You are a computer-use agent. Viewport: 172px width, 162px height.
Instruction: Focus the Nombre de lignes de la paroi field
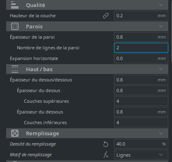(x=141, y=48)
